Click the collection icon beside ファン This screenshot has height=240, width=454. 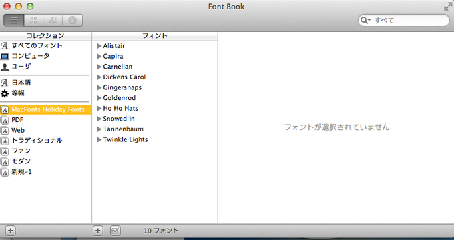click(5, 151)
